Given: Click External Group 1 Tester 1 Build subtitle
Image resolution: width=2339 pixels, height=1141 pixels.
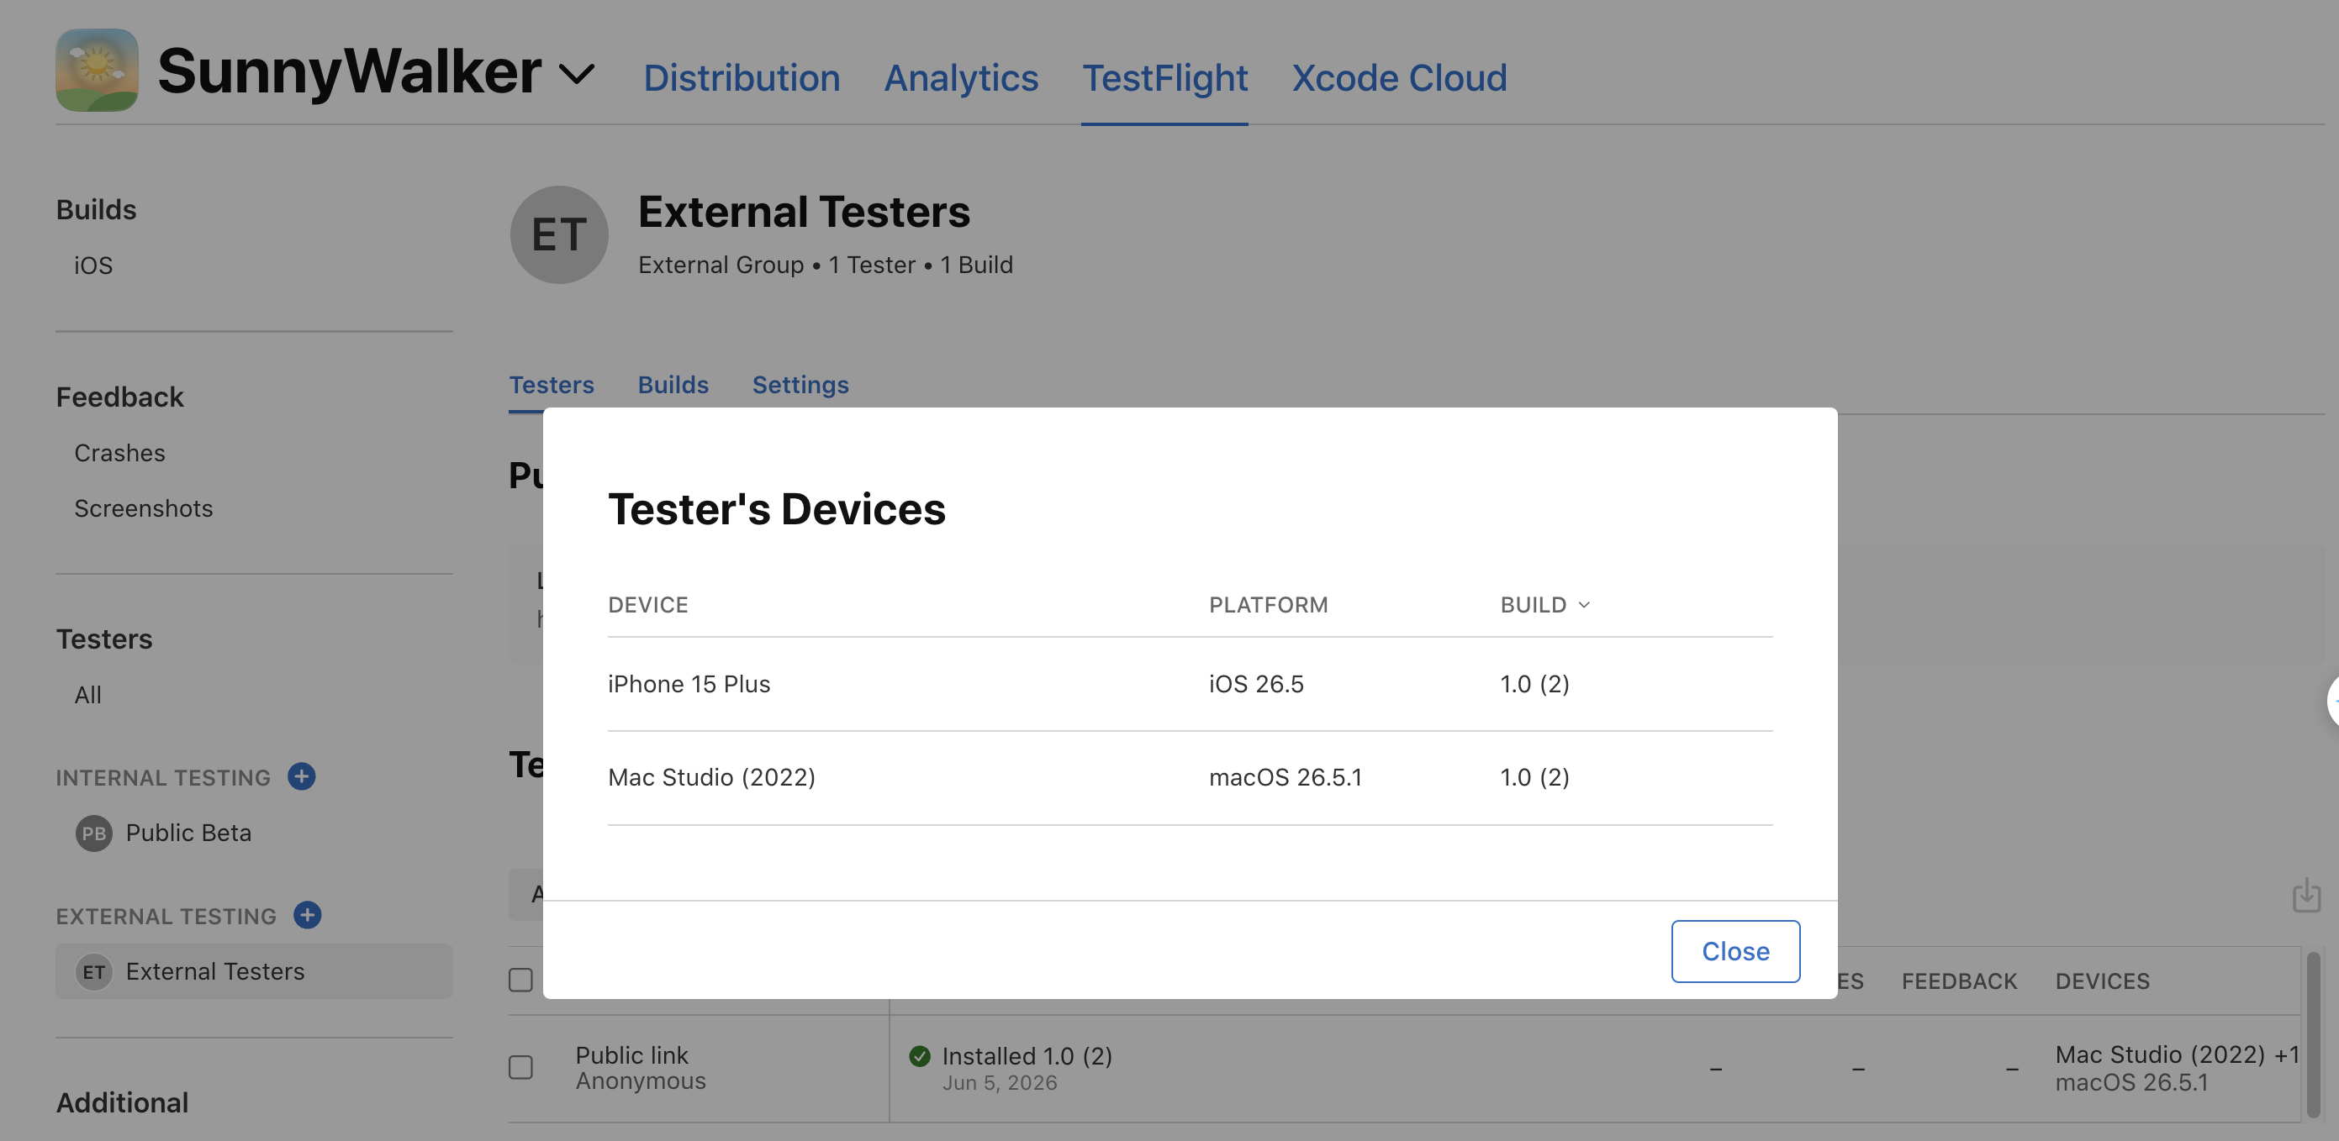Looking at the screenshot, I should 826,264.
